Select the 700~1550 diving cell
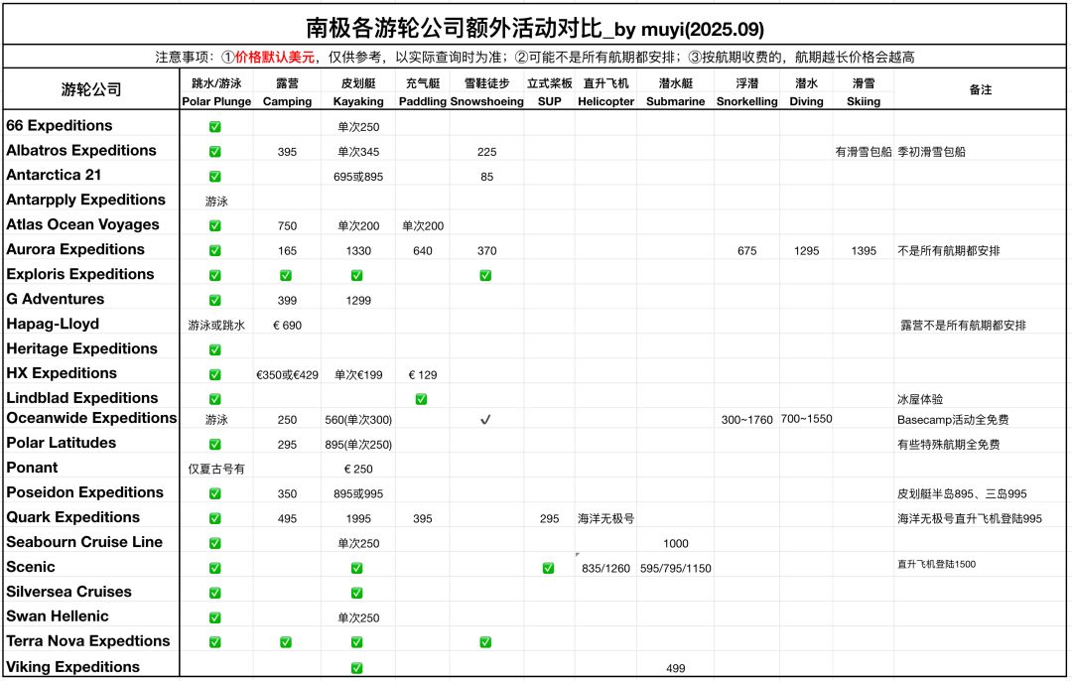The width and height of the screenshot is (1072, 681). click(807, 419)
